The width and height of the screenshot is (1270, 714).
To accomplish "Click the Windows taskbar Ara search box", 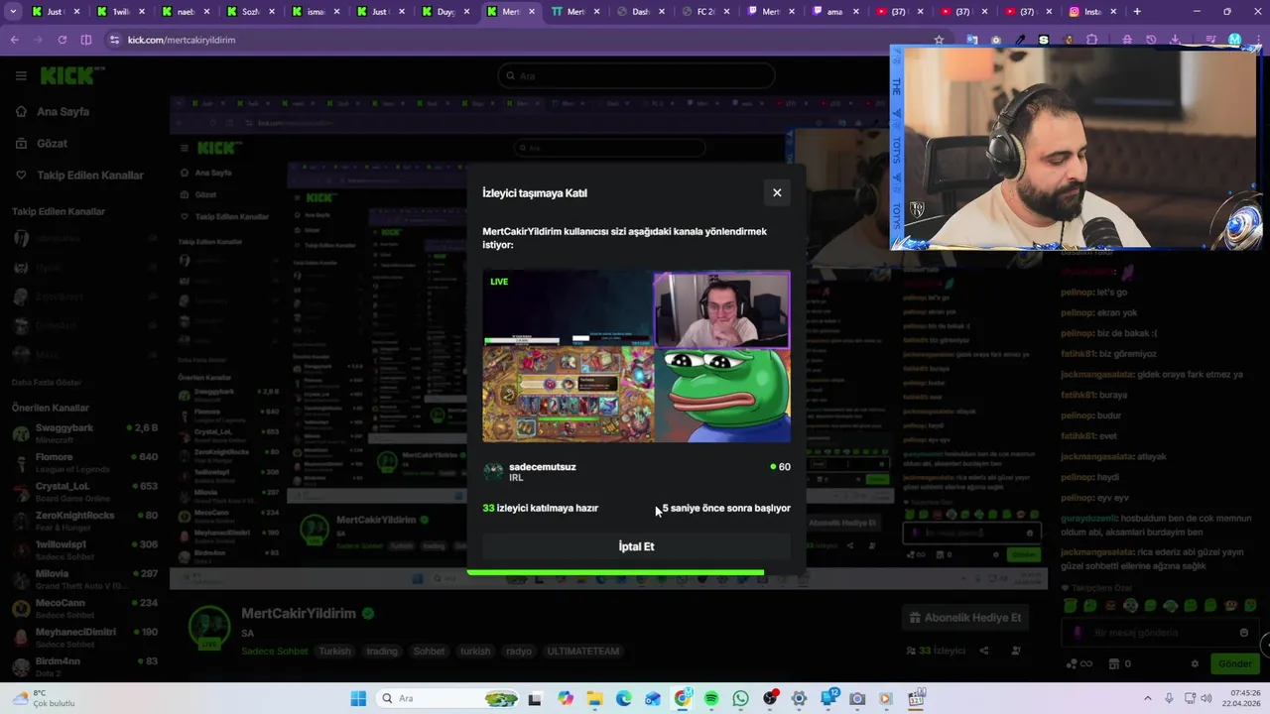I will pyautogui.click(x=448, y=698).
